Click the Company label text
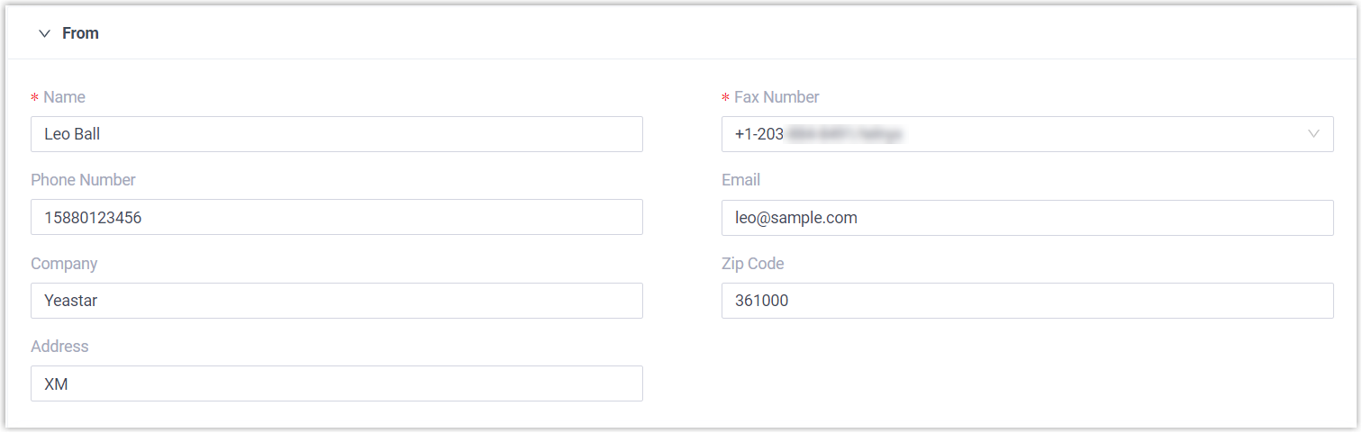The width and height of the screenshot is (1362, 433). [64, 264]
